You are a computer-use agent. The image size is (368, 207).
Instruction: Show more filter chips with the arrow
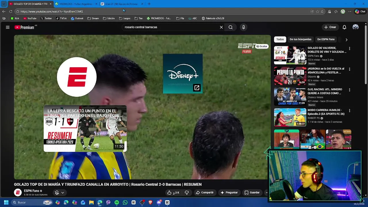tap(346, 40)
